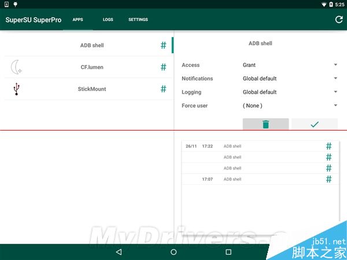Tap the SuperSU SuperPro title
Screen dimensions: 347x260
[x=34, y=20]
